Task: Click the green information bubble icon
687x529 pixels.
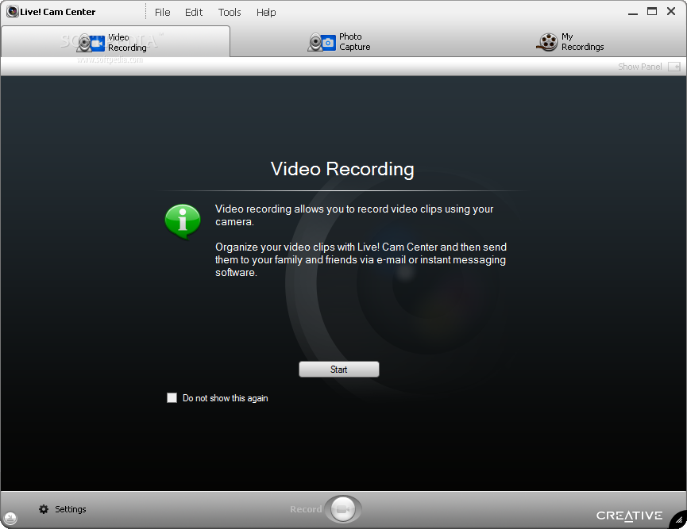Action: (x=183, y=222)
